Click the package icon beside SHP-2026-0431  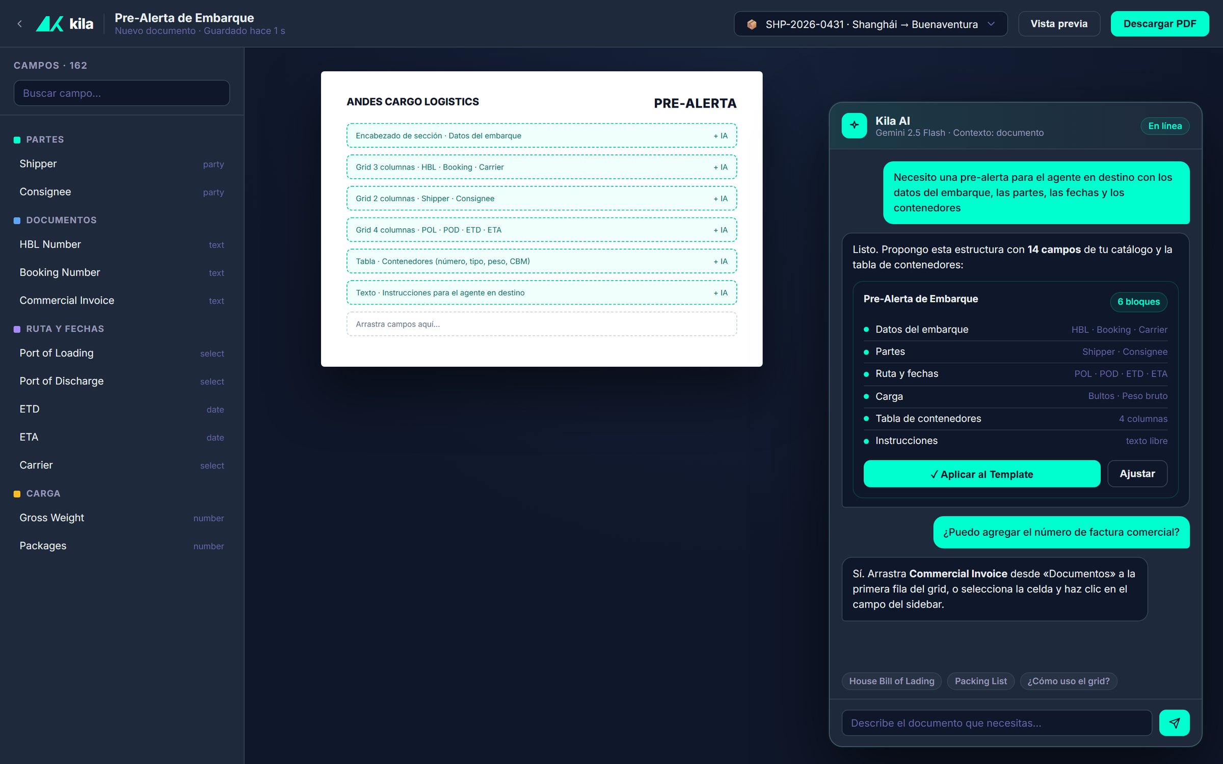click(x=751, y=24)
